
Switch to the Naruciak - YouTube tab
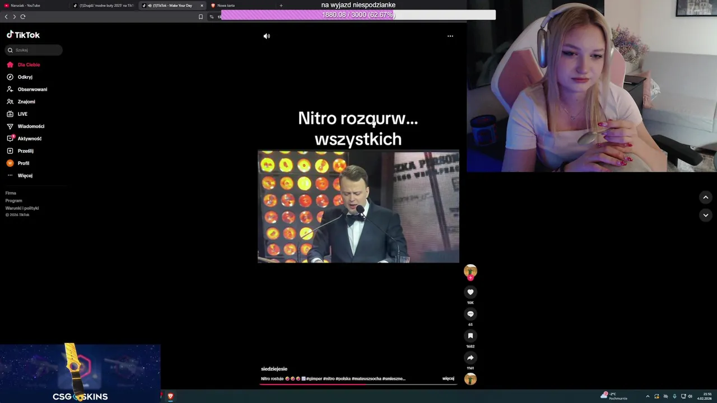pyautogui.click(x=35, y=6)
